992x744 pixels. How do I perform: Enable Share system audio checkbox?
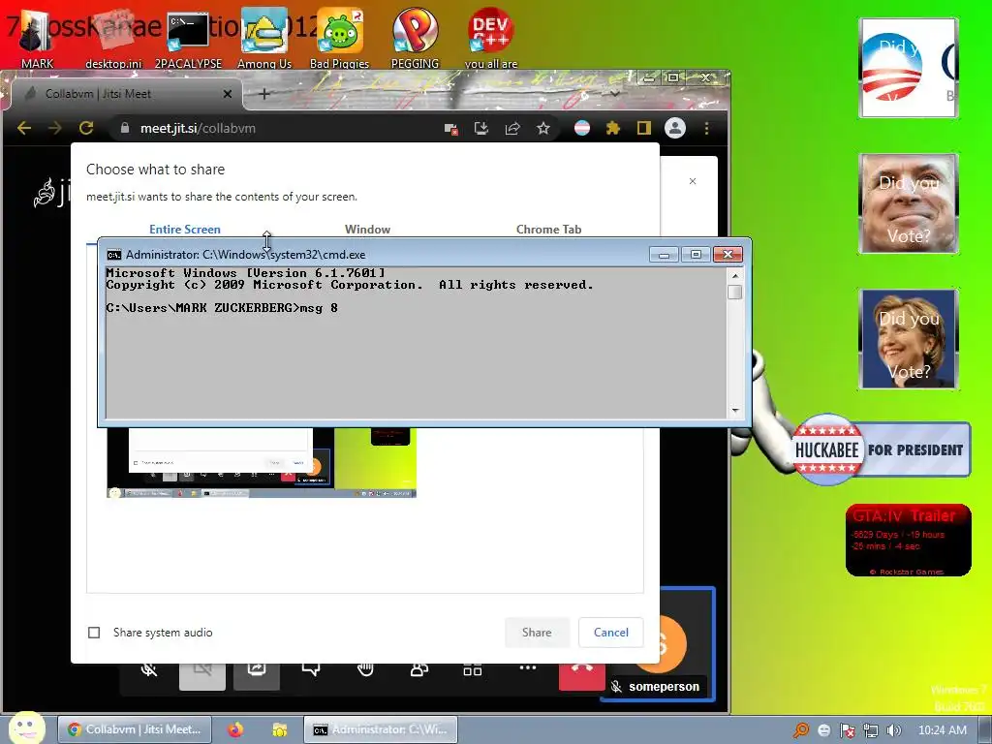tap(94, 633)
